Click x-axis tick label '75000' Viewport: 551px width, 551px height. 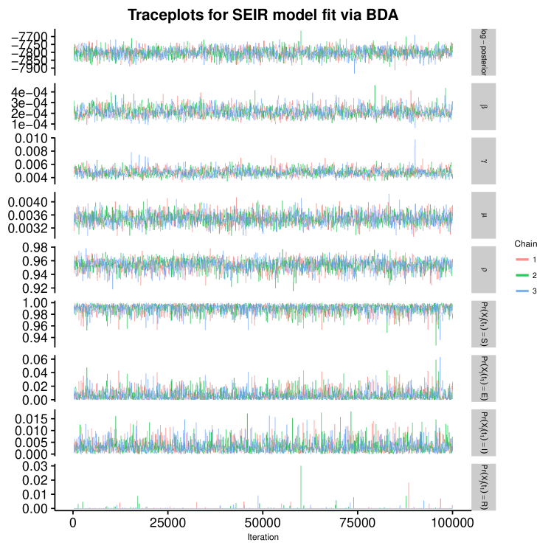click(358, 522)
